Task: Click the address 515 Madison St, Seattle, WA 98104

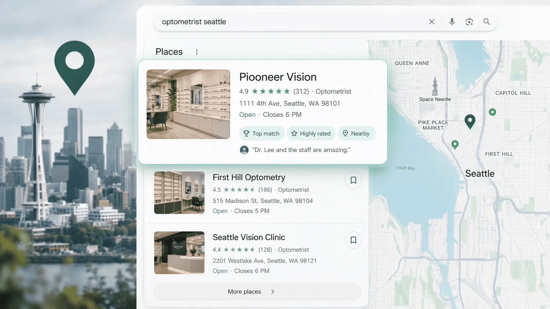Action: (x=263, y=201)
